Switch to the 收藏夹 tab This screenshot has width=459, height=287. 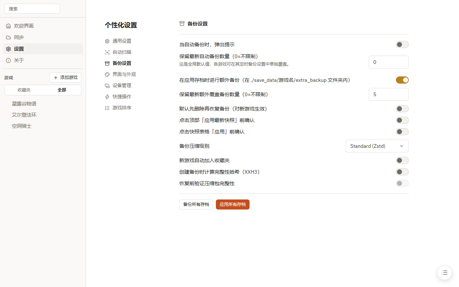[x=24, y=90]
